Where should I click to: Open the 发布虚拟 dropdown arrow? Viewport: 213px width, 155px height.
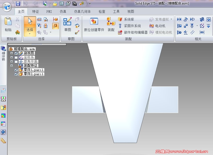[x=171, y=19]
